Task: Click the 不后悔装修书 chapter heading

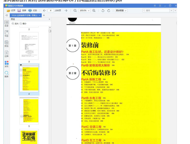Action: coord(99,73)
